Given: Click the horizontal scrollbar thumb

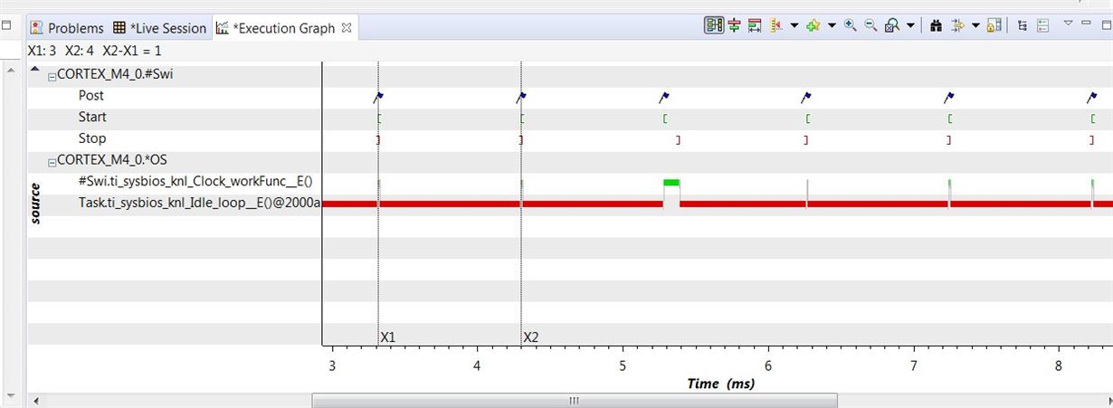Looking at the screenshot, I should click(574, 400).
